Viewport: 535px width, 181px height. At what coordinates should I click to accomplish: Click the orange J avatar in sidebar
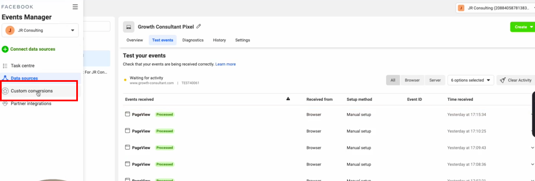coord(10,30)
